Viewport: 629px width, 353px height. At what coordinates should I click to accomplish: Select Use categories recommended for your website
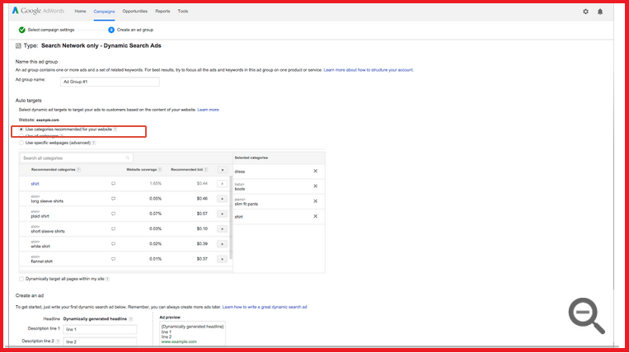pos(21,129)
